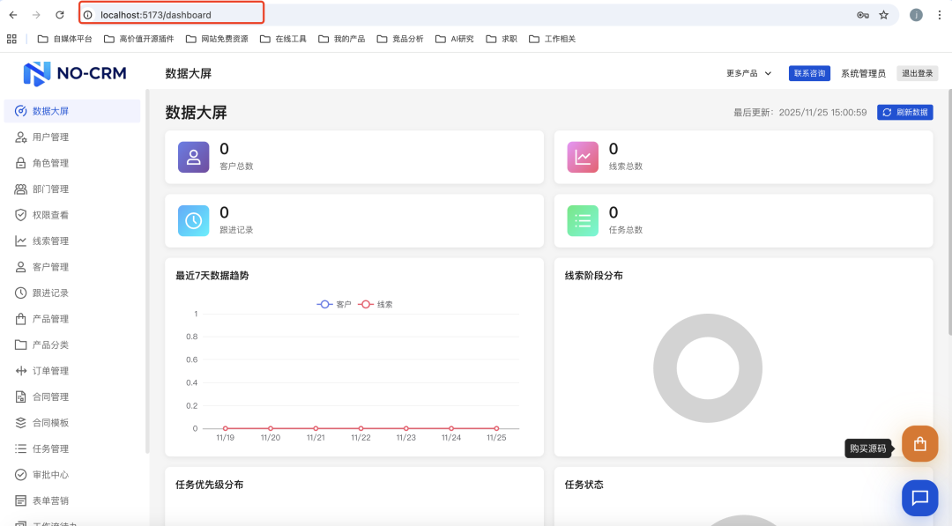Open 客户管理 in the sidebar
952x526 pixels.
[x=72, y=267]
